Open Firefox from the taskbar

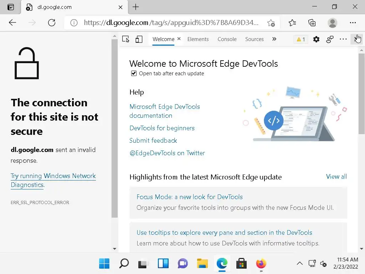(x=261, y=264)
